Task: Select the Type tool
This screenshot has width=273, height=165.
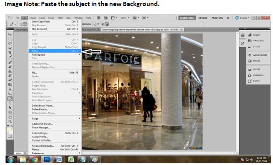Action: click(10, 103)
